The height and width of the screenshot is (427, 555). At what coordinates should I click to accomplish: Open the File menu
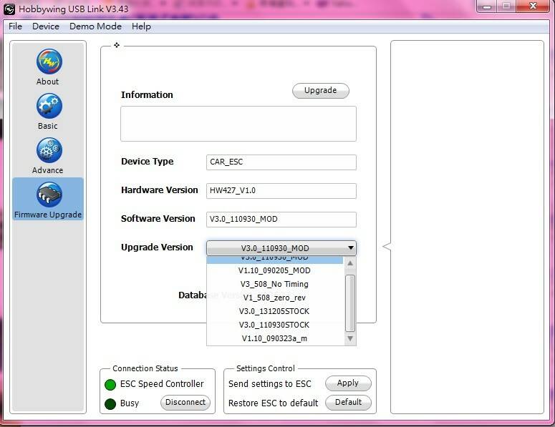(x=15, y=26)
